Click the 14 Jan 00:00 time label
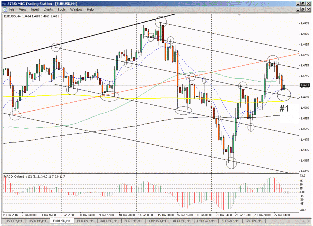313x226 pixels. pos(146,215)
